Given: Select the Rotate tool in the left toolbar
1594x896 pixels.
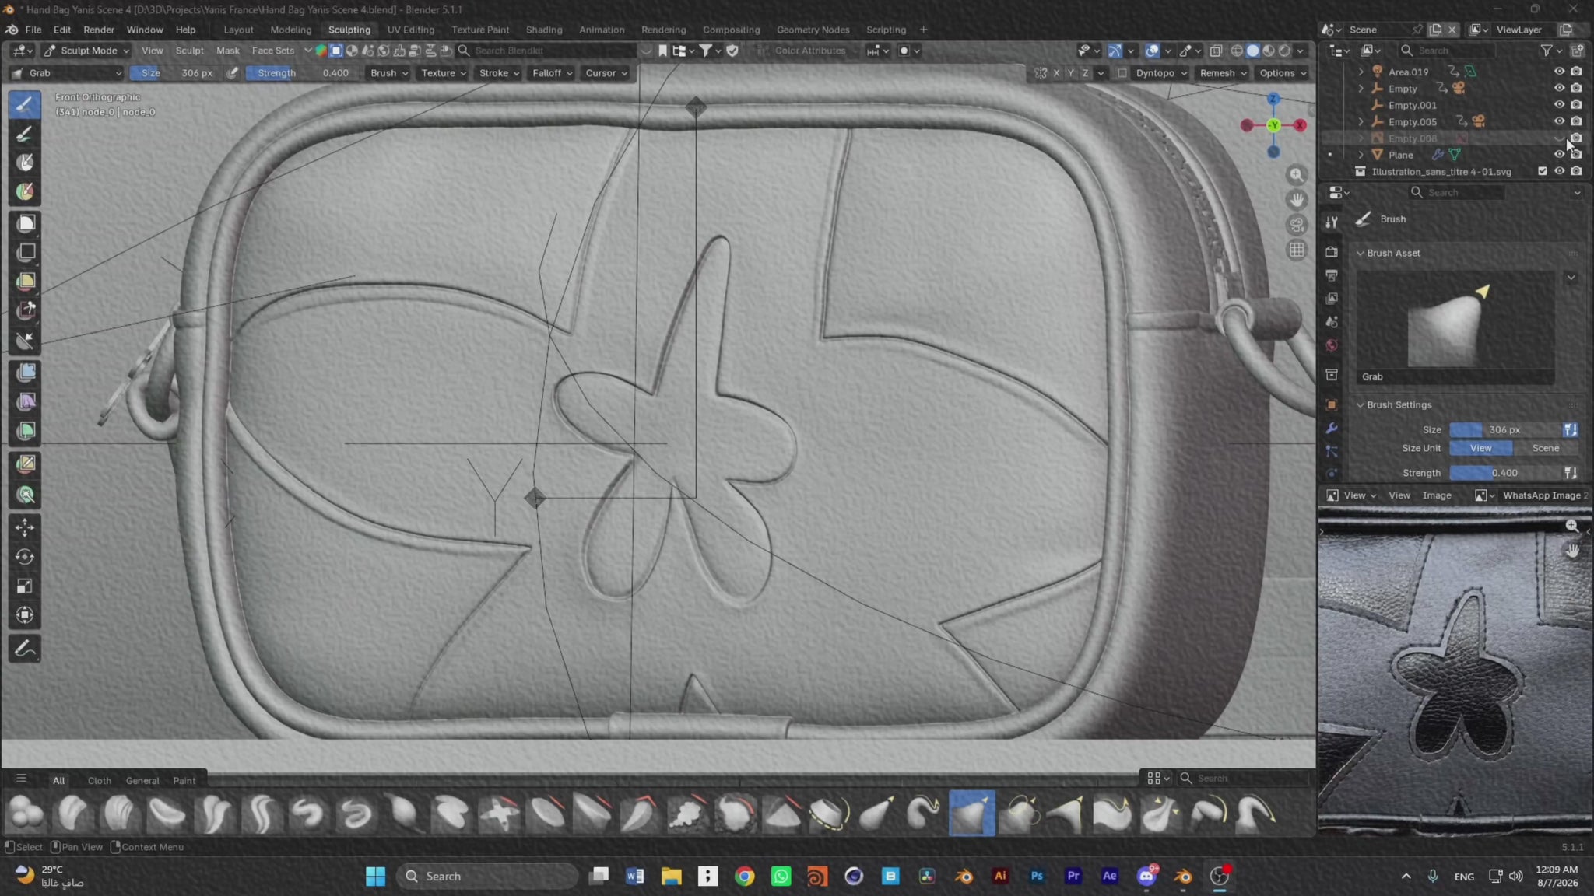Looking at the screenshot, I should pyautogui.click(x=25, y=557).
